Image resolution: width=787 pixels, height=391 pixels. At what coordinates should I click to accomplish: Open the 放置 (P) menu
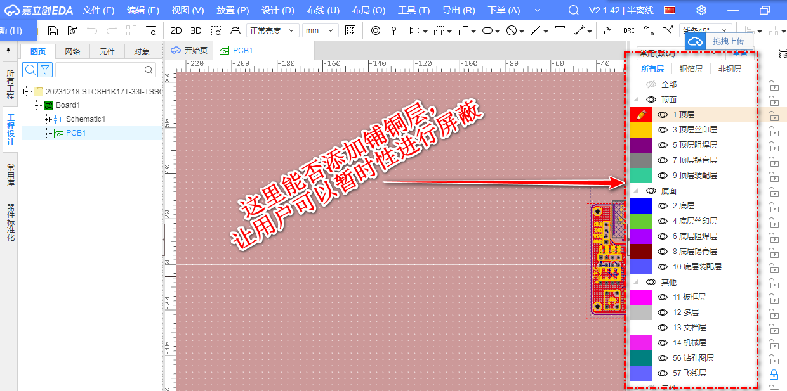point(232,10)
